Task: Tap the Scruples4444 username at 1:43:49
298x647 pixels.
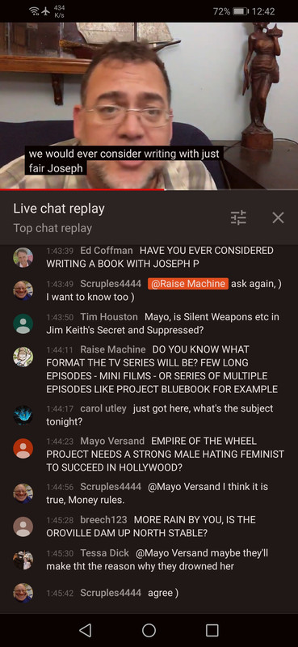Action: pos(111,284)
